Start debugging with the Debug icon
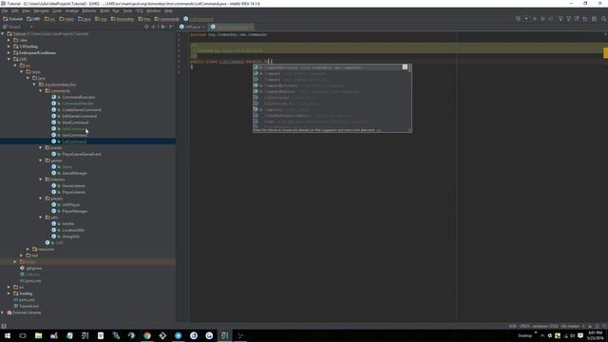The image size is (608, 342). tap(542, 19)
